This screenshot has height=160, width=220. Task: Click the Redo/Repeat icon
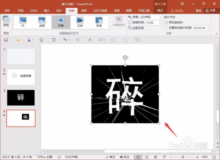(x=77, y=40)
